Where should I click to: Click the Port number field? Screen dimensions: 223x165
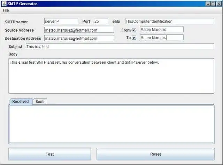coord(101,21)
